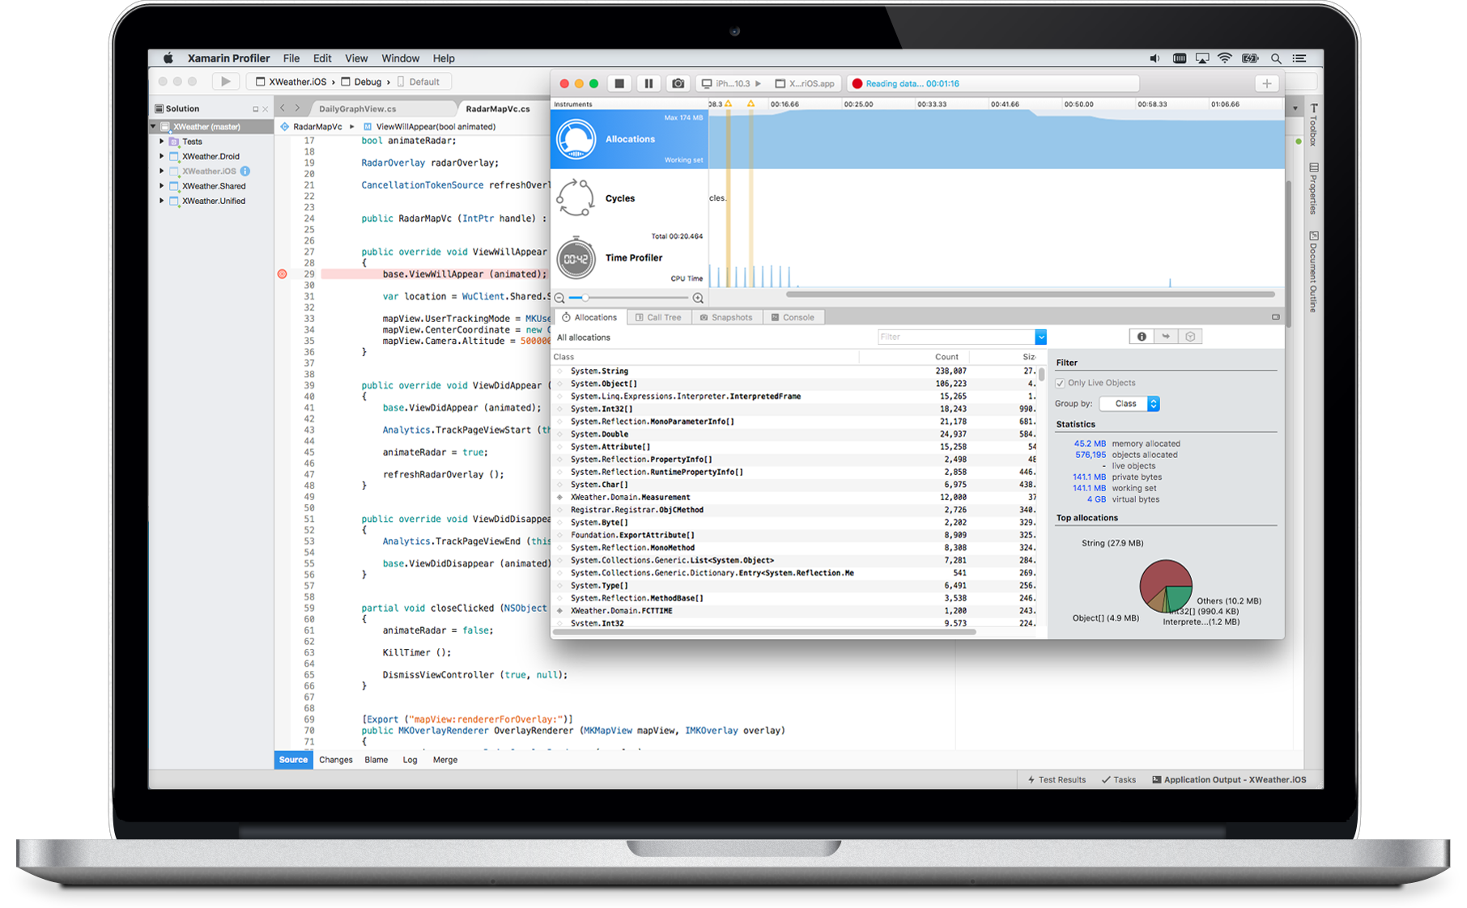
Task: Open the macOS volume menu icon
Action: pos(1155,58)
